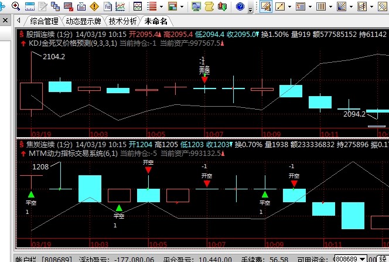Switch to the 技术分析 tab
This screenshot has width=389, height=262.
pyautogui.click(x=123, y=21)
